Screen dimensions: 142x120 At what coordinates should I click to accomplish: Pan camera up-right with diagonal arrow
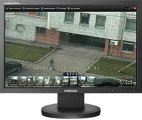click(131, 78)
